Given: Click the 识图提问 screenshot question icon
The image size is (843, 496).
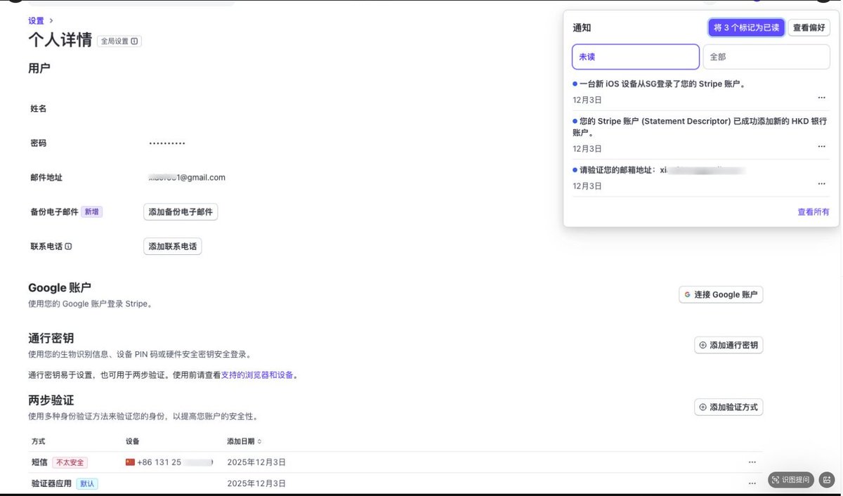Looking at the screenshot, I should (x=790, y=480).
